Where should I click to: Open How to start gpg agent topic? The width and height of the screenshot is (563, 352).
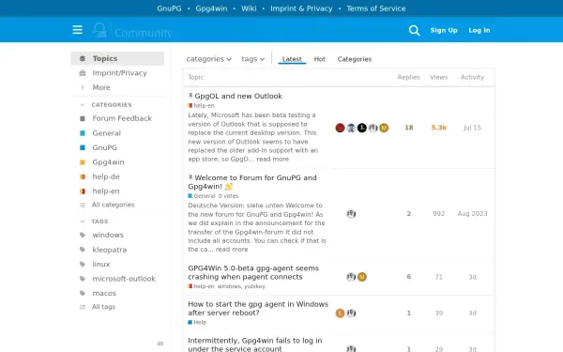pyautogui.click(x=258, y=309)
